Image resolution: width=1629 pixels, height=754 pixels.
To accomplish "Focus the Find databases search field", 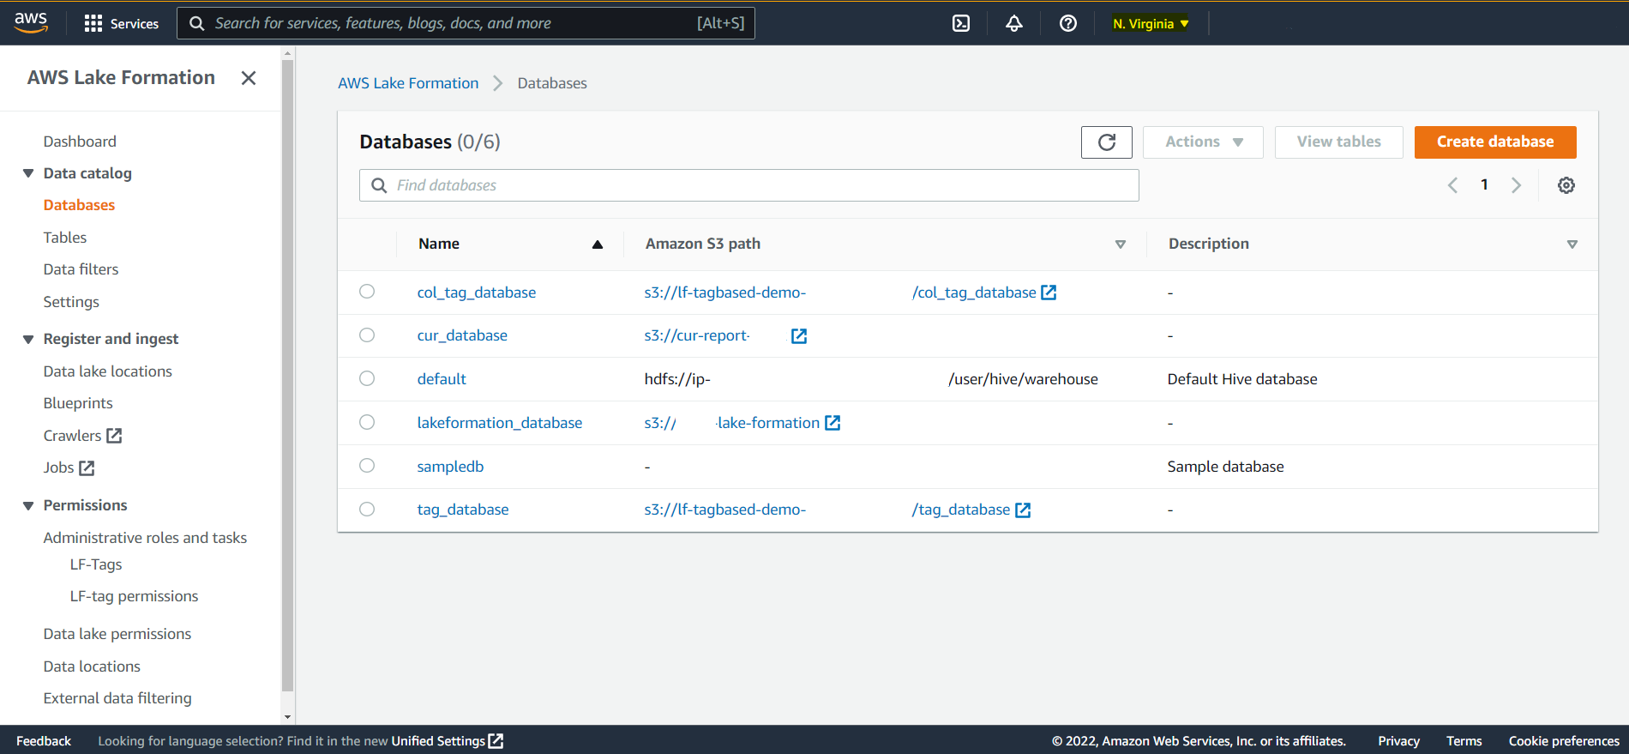I will pyautogui.click(x=749, y=185).
